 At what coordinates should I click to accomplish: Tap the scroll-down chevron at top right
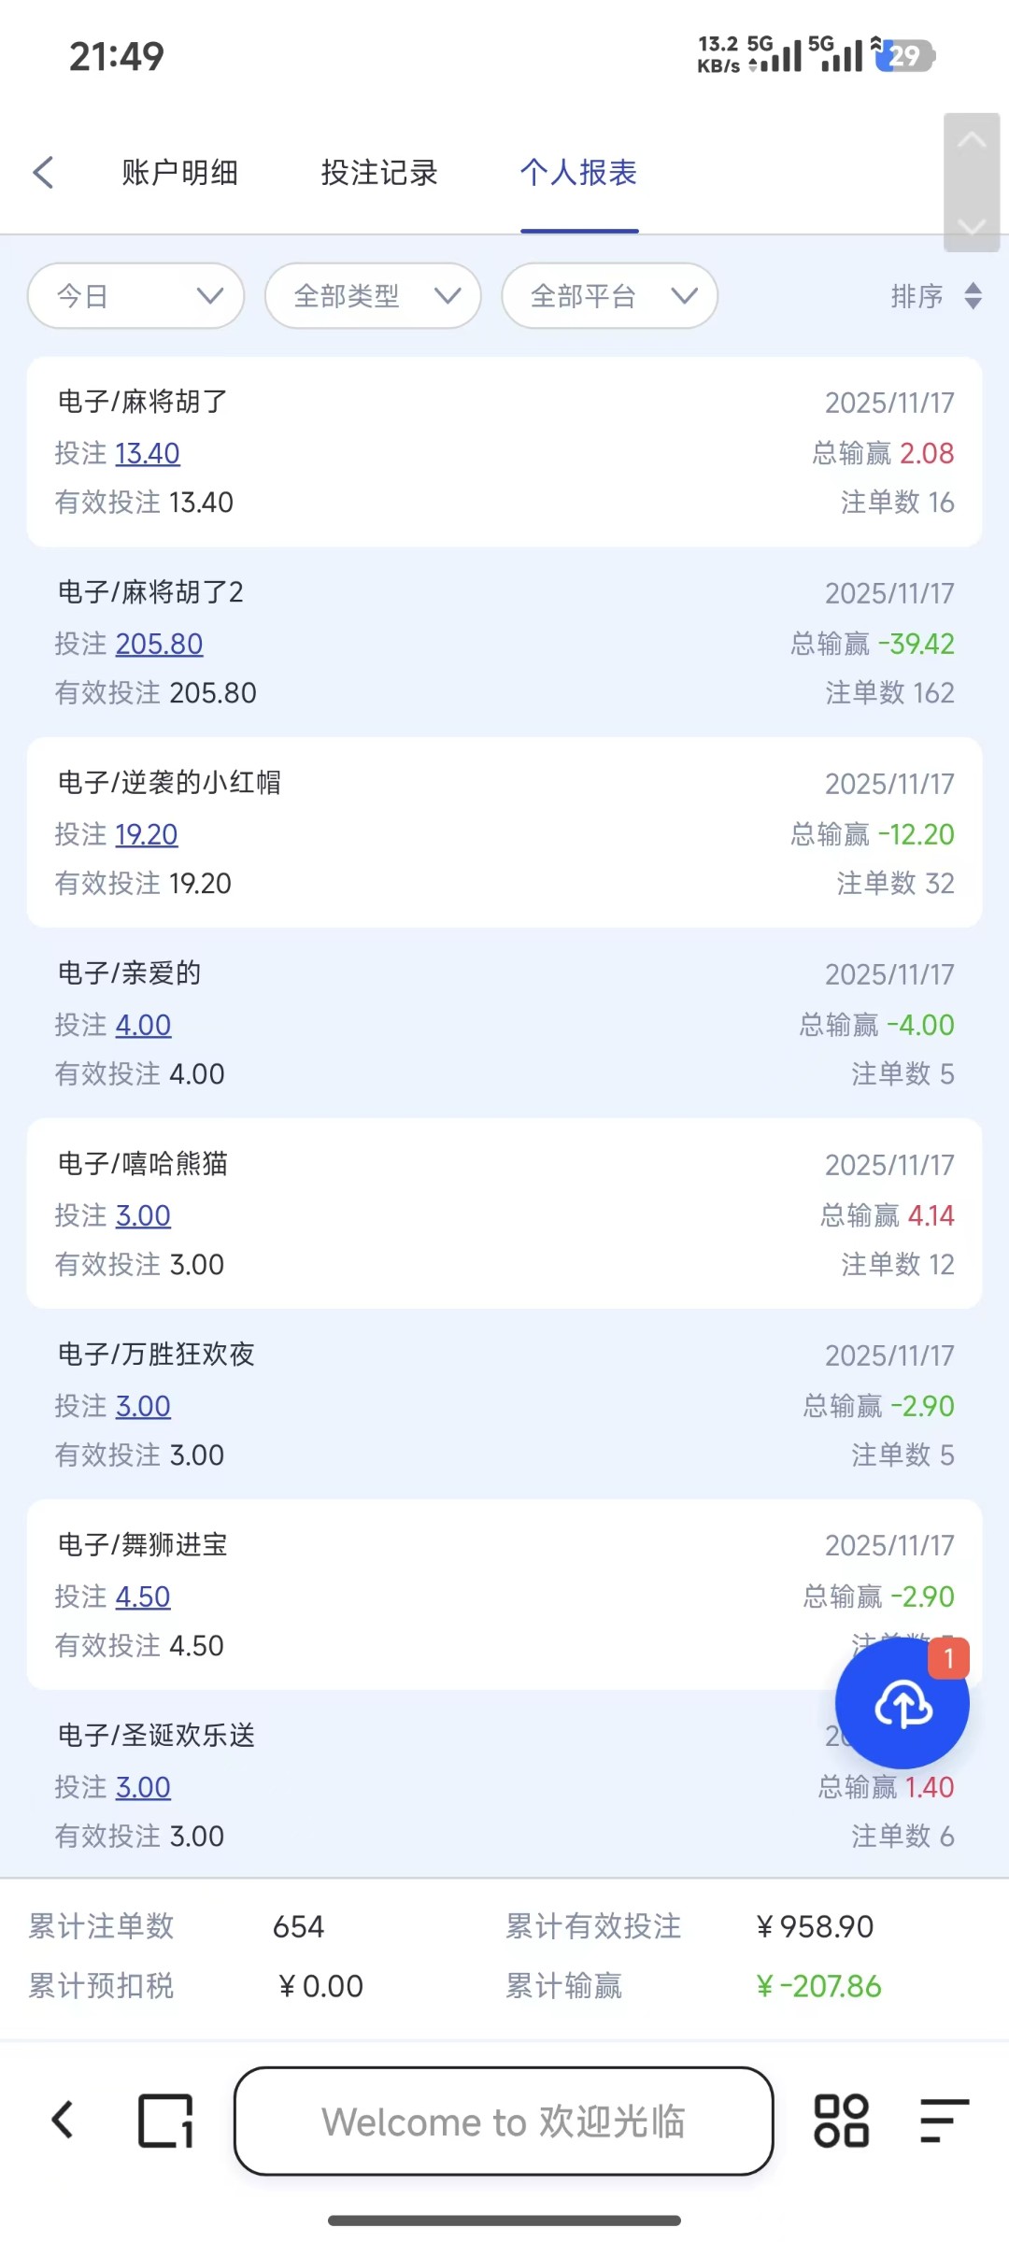click(x=972, y=226)
